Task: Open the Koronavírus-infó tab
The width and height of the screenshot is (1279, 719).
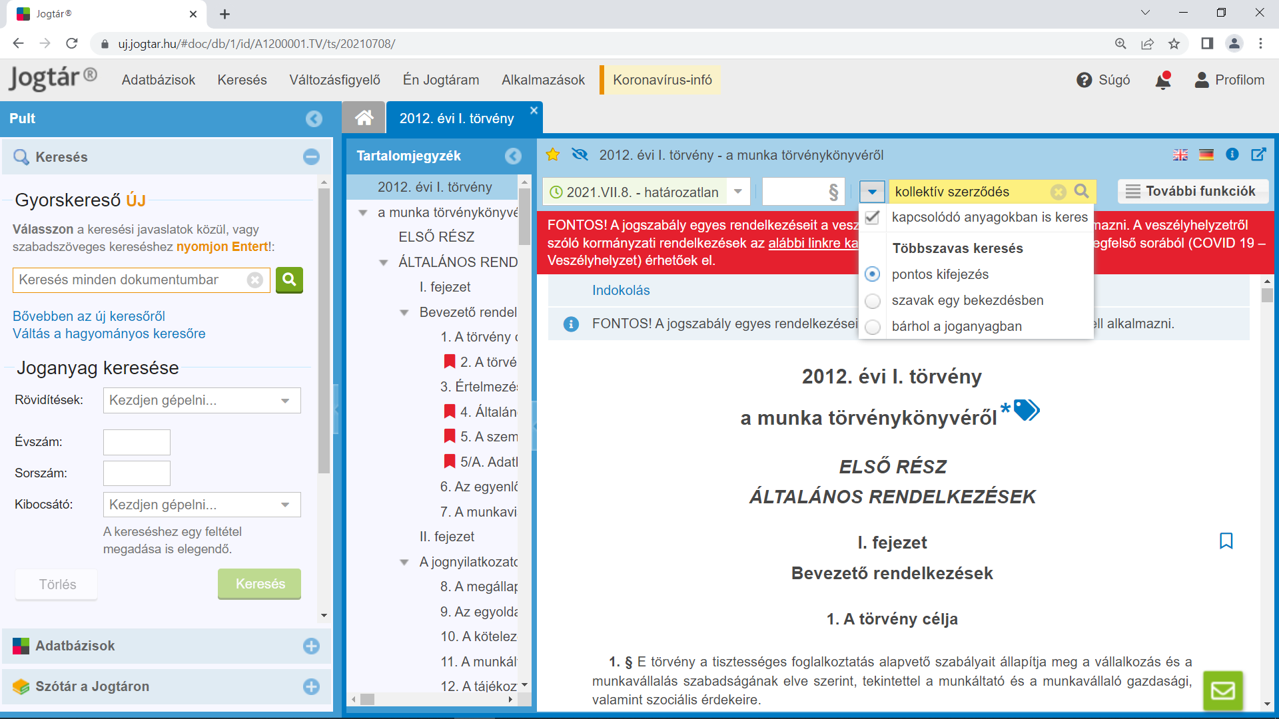Action: click(660, 80)
